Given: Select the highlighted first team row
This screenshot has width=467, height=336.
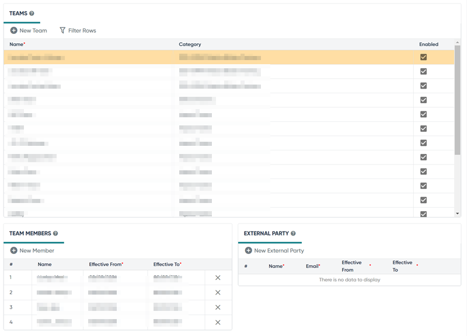Looking at the screenshot, I should (229, 57).
